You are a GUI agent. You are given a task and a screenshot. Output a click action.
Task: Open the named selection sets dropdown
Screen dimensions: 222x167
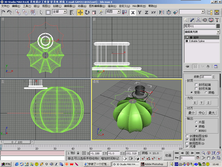pyautogui.click(x=203, y=12)
